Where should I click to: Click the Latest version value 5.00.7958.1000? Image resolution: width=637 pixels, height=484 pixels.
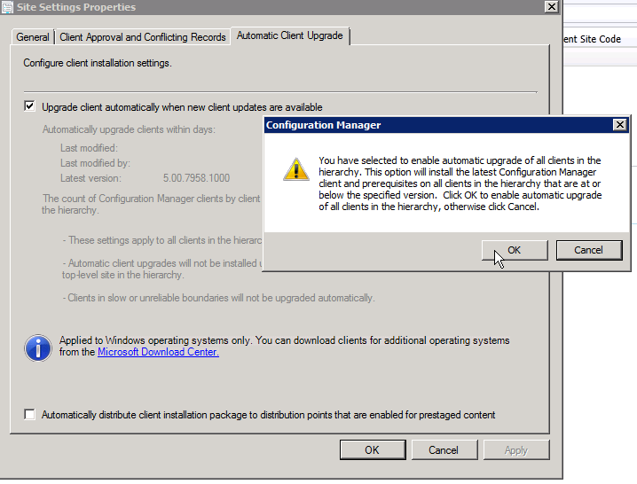point(196,178)
